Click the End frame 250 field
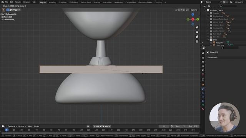 coord(193,126)
